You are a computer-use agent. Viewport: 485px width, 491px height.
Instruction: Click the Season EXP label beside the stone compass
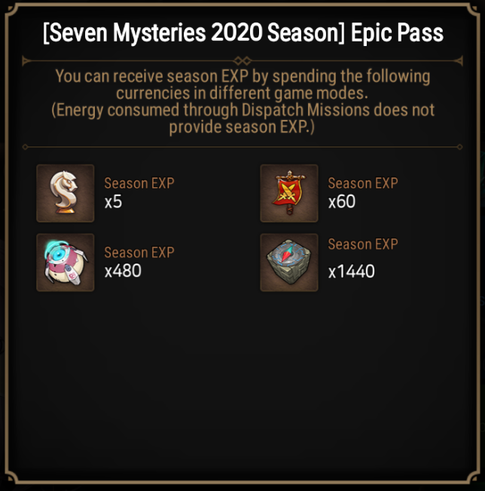(363, 244)
